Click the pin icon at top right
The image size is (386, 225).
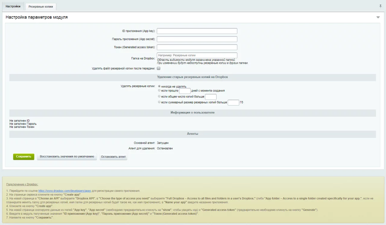[x=380, y=6]
